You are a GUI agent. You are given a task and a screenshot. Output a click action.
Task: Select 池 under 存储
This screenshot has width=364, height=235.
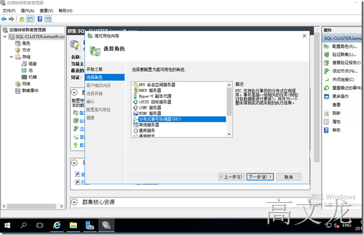point(31,70)
